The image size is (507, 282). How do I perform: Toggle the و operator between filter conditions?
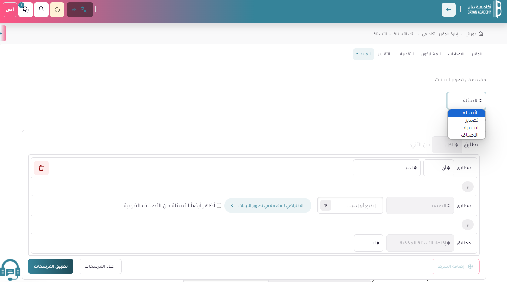[x=467, y=187]
